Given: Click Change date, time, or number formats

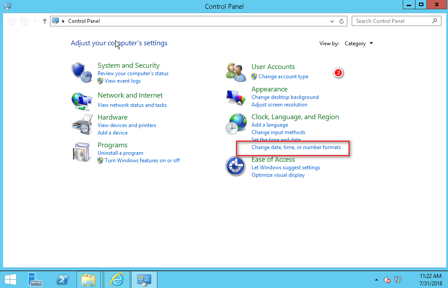Looking at the screenshot, I should click(296, 147).
